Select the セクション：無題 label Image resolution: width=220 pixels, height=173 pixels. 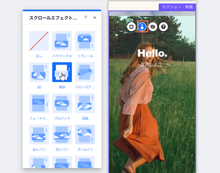pyautogui.click(x=177, y=7)
